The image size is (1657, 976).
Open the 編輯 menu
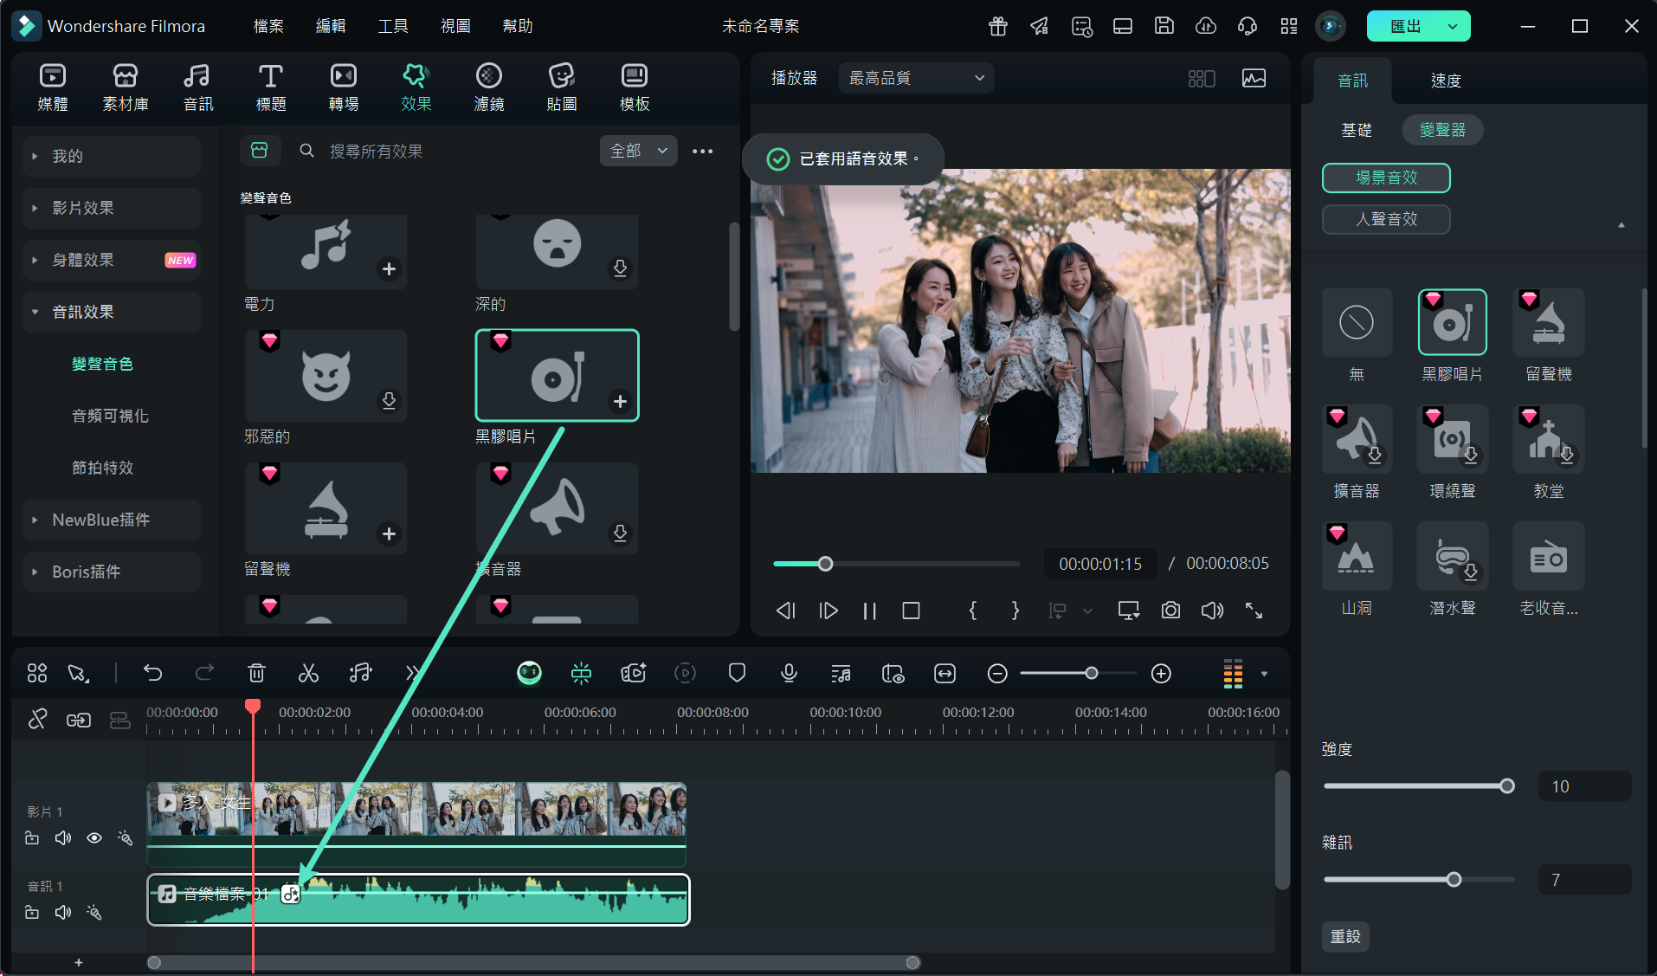(331, 26)
